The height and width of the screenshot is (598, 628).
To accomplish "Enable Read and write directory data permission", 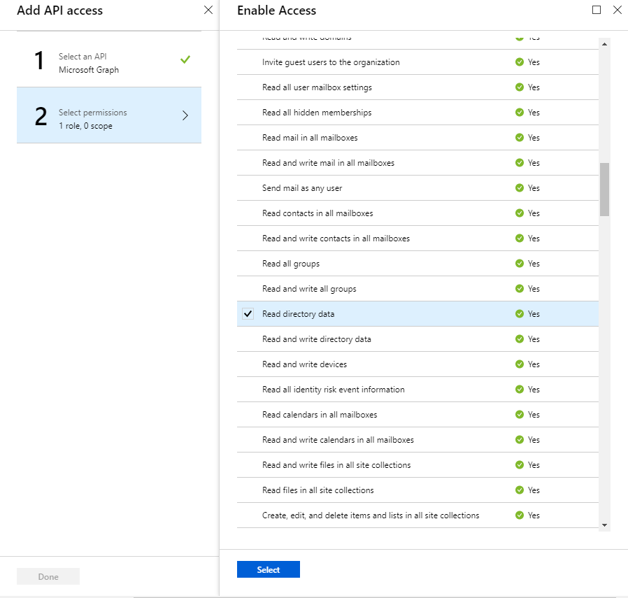I will (x=248, y=339).
